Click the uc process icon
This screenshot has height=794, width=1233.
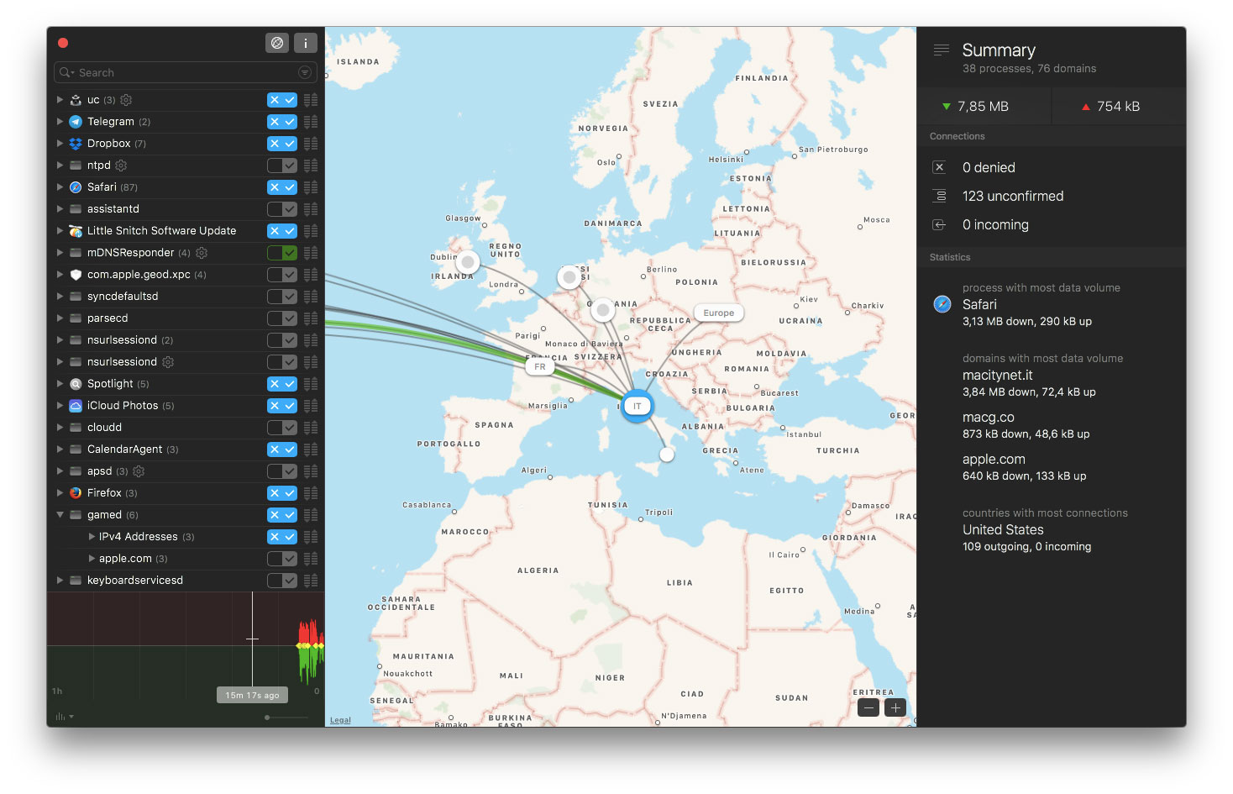point(76,100)
